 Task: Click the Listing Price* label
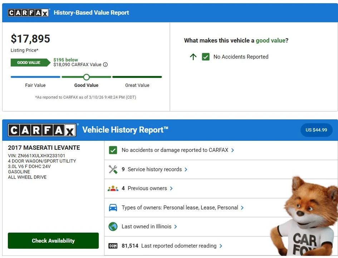(24, 50)
